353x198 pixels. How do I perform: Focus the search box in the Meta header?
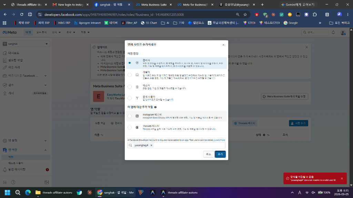coord(315,32)
